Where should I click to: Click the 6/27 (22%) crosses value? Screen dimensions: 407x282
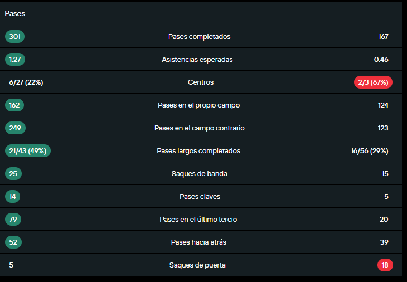[x=26, y=82]
